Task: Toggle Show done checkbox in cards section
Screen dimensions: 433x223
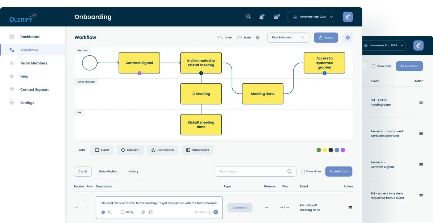Action: [x=303, y=172]
